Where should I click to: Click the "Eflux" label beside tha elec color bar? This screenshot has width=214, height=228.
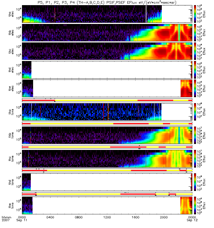point(204,14)
